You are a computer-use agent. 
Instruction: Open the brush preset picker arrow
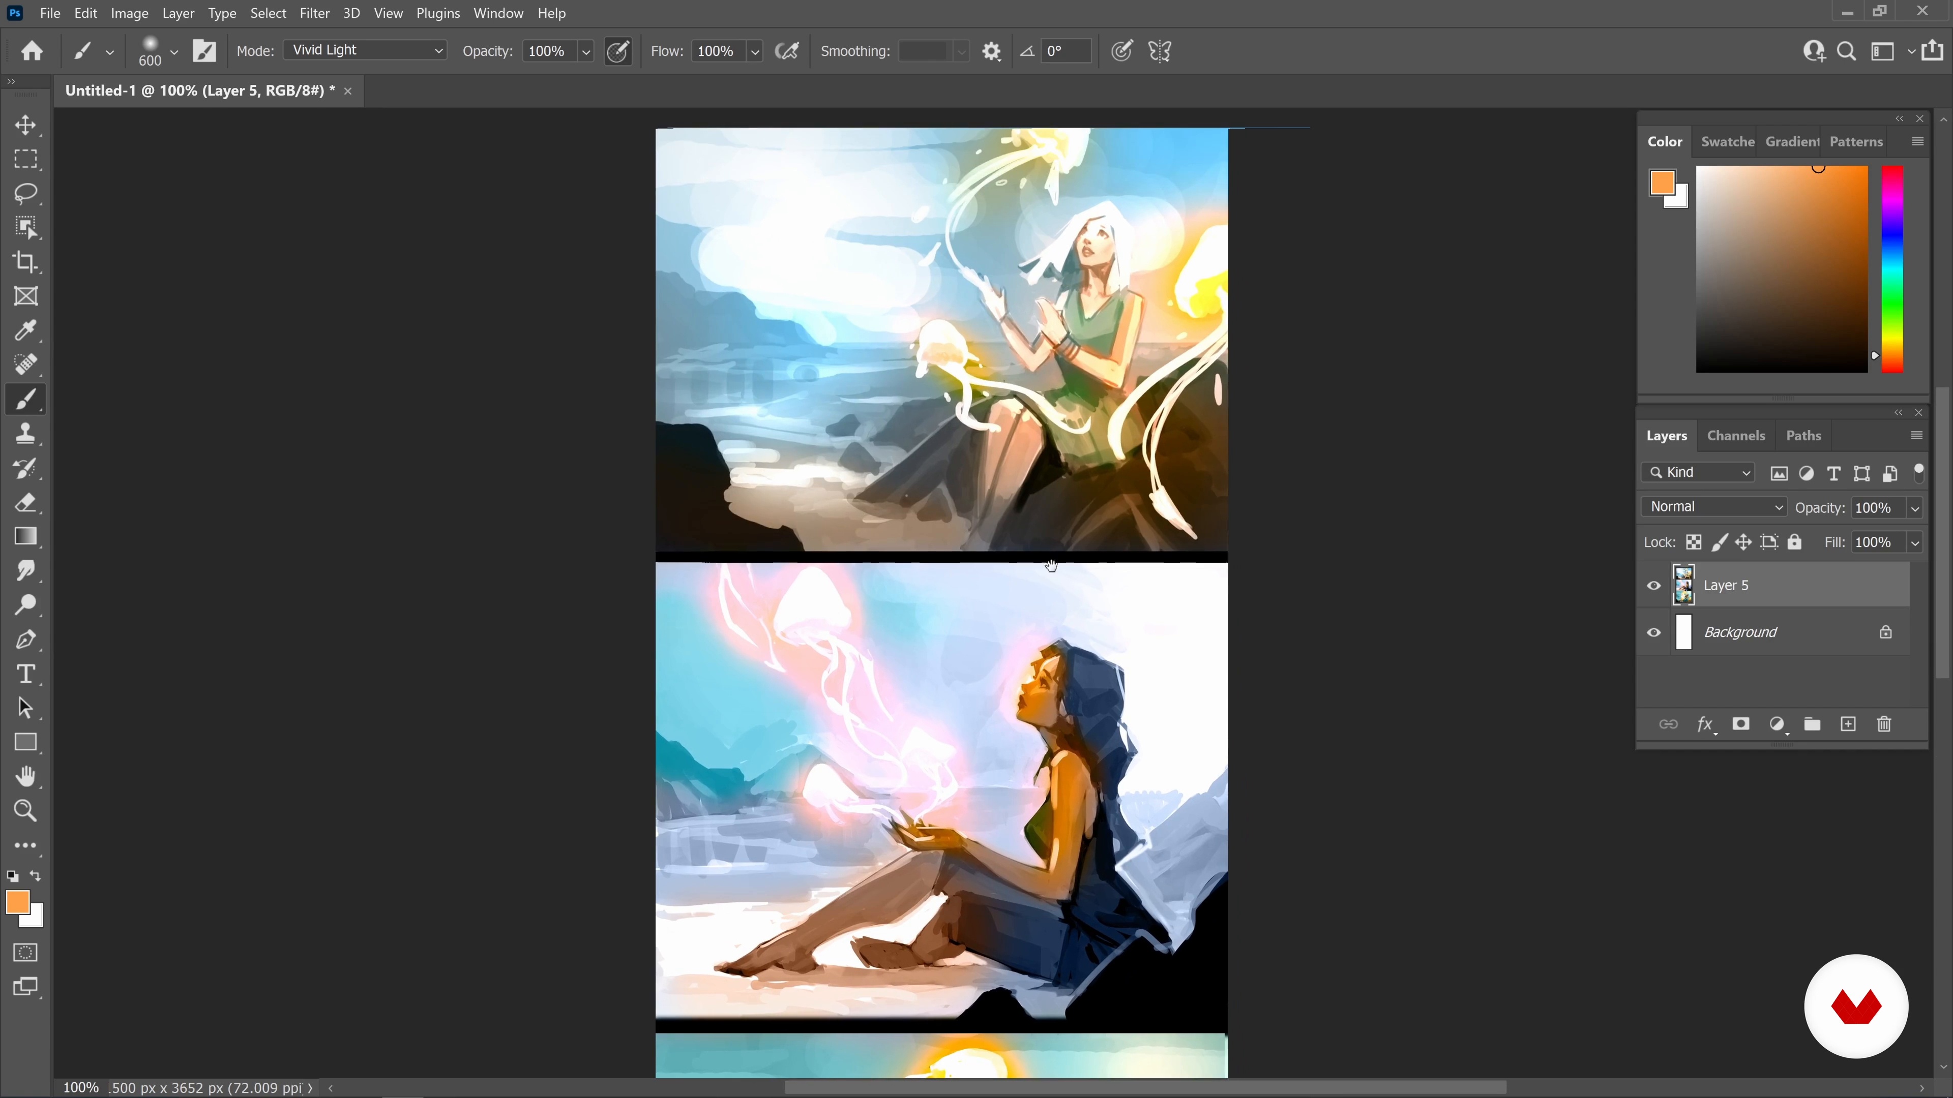point(173,51)
